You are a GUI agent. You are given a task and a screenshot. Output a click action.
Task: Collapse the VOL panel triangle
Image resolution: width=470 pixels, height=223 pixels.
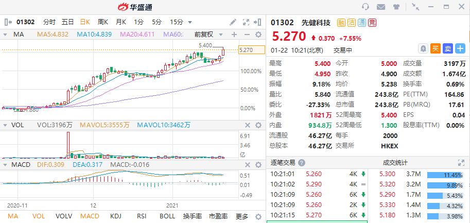pyautogui.click(x=5, y=125)
